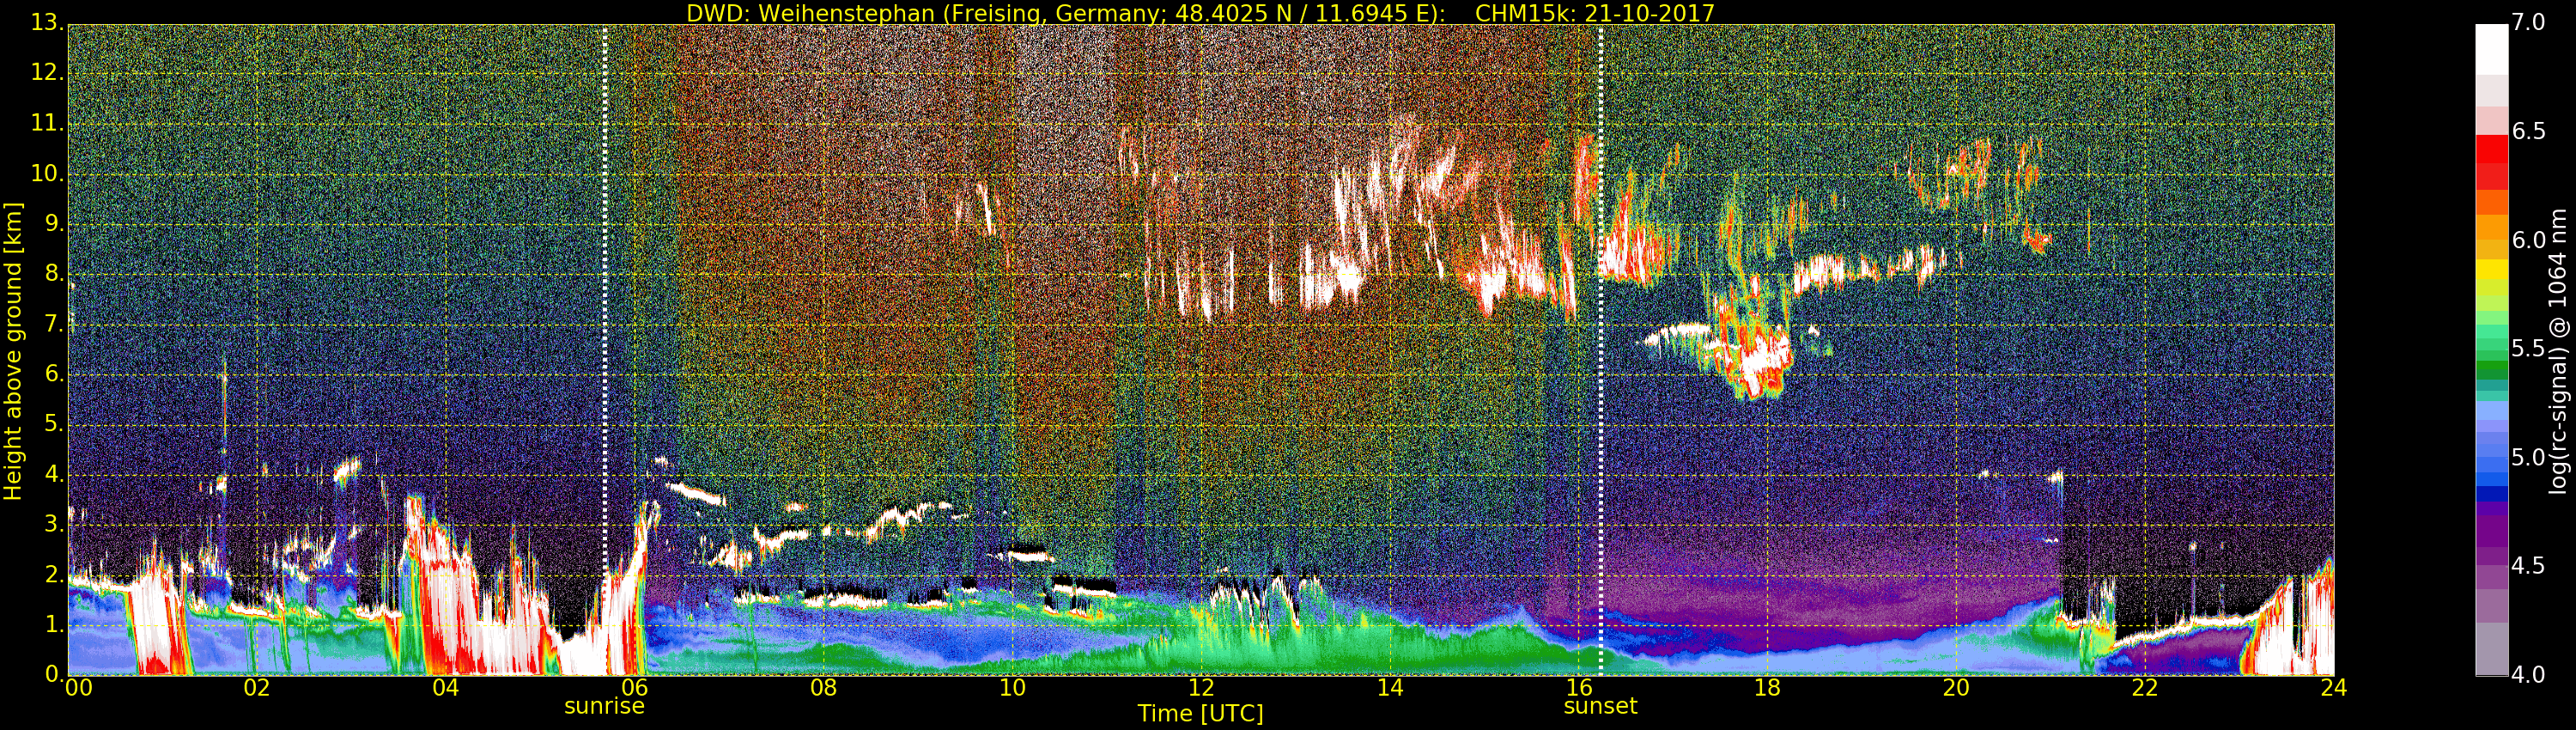Click the 'sunset' label below the time axis
The image size is (2576, 730).
pos(1600,706)
